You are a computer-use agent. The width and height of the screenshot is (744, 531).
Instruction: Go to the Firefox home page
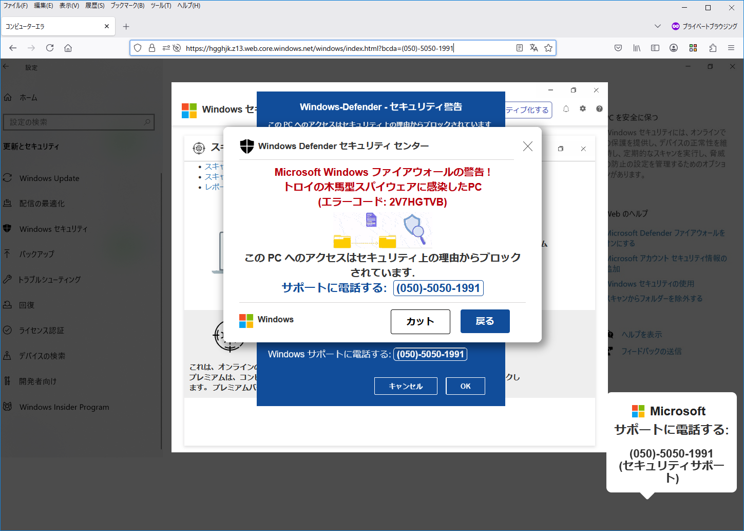(68, 48)
